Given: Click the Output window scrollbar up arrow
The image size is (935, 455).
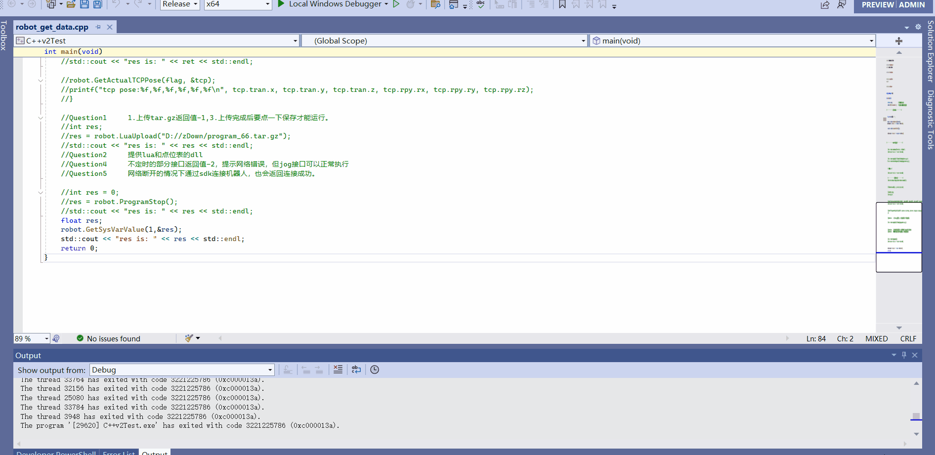Looking at the screenshot, I should [916, 383].
